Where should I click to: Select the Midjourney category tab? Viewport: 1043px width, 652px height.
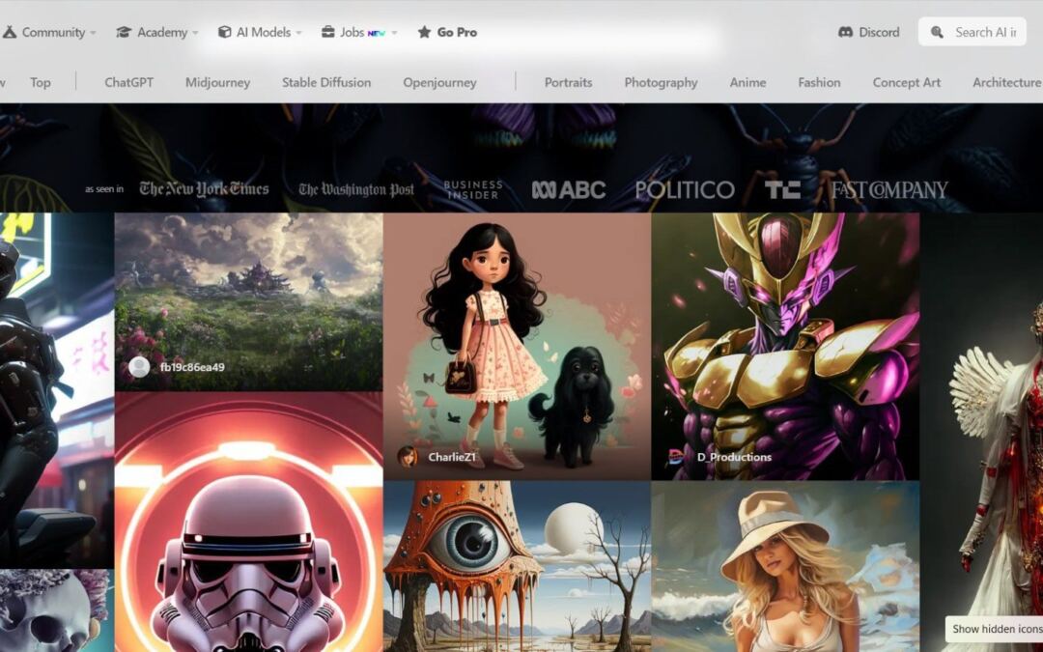pyautogui.click(x=217, y=82)
